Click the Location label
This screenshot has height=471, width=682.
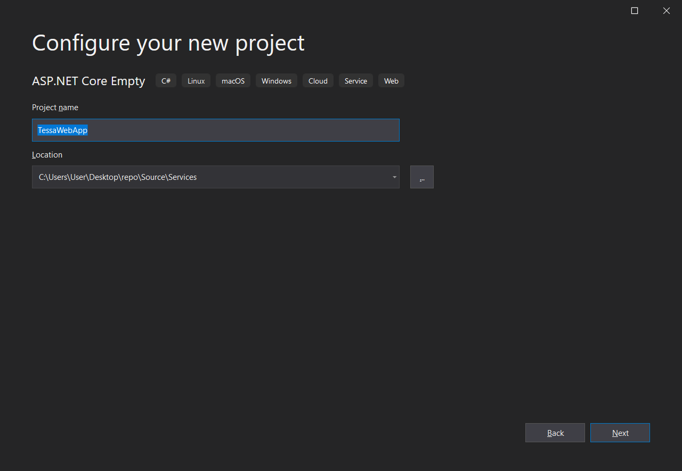tap(47, 155)
